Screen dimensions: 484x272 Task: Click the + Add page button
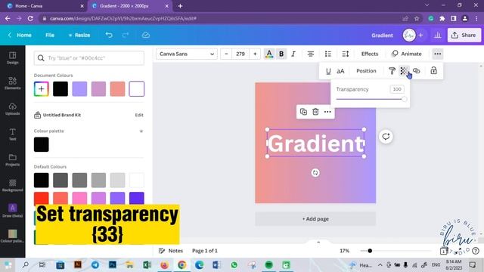coord(315,219)
